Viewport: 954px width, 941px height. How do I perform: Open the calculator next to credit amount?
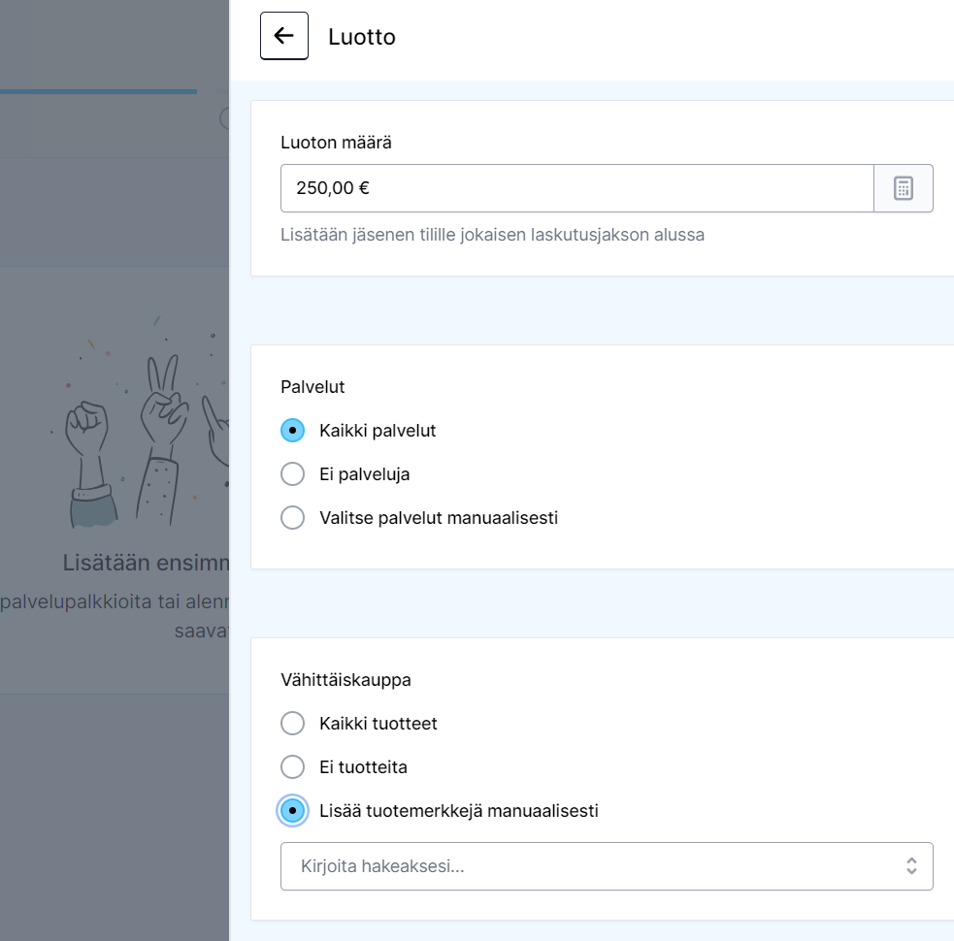pyautogui.click(x=904, y=188)
